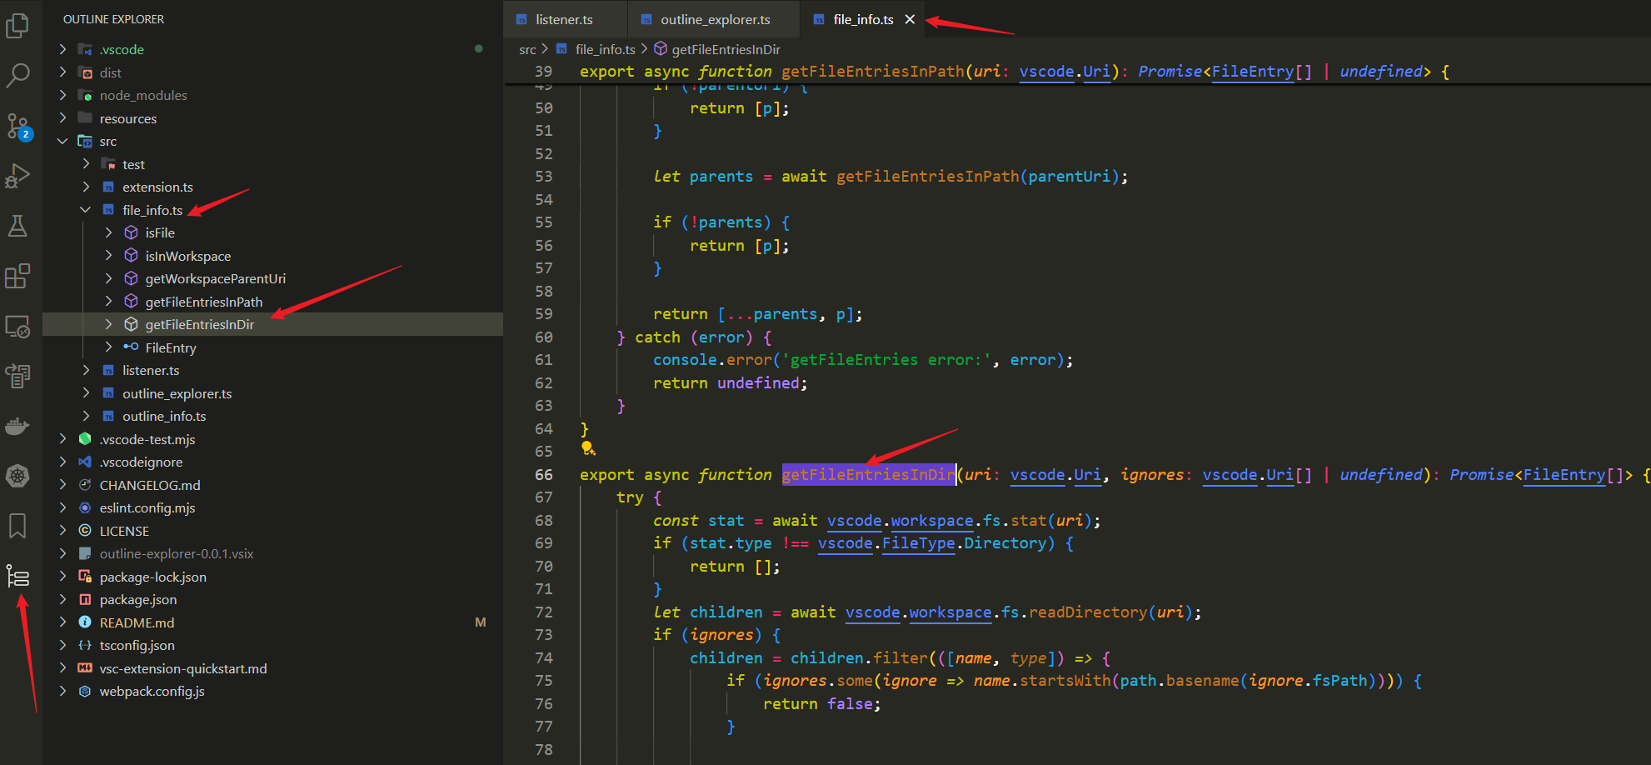The height and width of the screenshot is (765, 1651).
Task: Expand the outline_explorer.ts tree node
Action: tap(86, 393)
